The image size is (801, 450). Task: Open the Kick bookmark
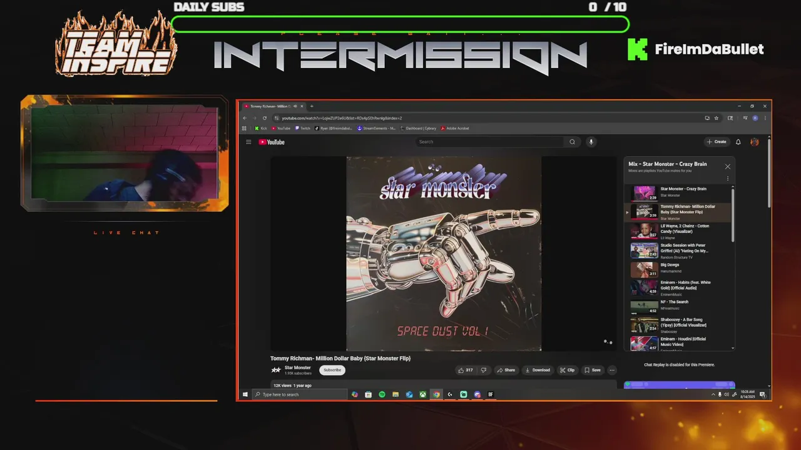pos(261,128)
